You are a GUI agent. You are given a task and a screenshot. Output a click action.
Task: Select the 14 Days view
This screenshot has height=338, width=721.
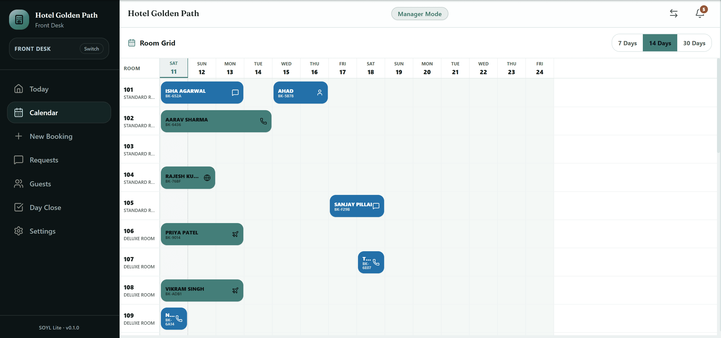click(x=660, y=43)
